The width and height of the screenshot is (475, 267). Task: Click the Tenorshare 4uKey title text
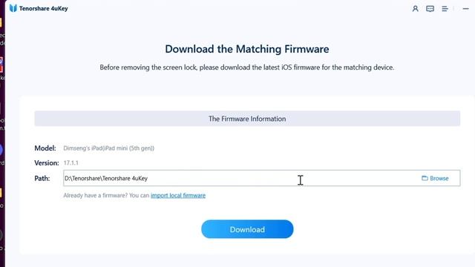44,8
